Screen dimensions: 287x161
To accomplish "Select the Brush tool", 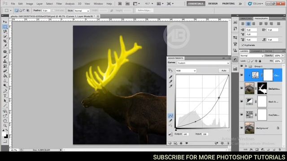I will point(5,56).
